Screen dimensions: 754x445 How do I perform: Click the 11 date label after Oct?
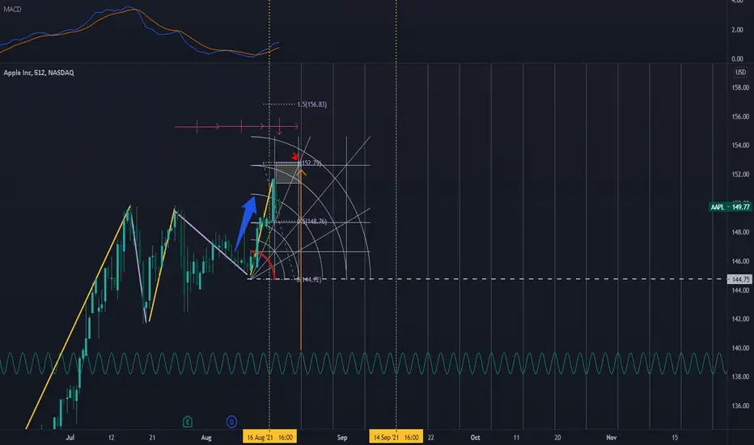[x=516, y=437]
